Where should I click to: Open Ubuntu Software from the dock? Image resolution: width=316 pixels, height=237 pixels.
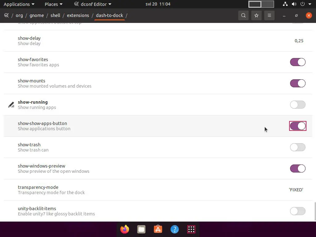[158, 229]
